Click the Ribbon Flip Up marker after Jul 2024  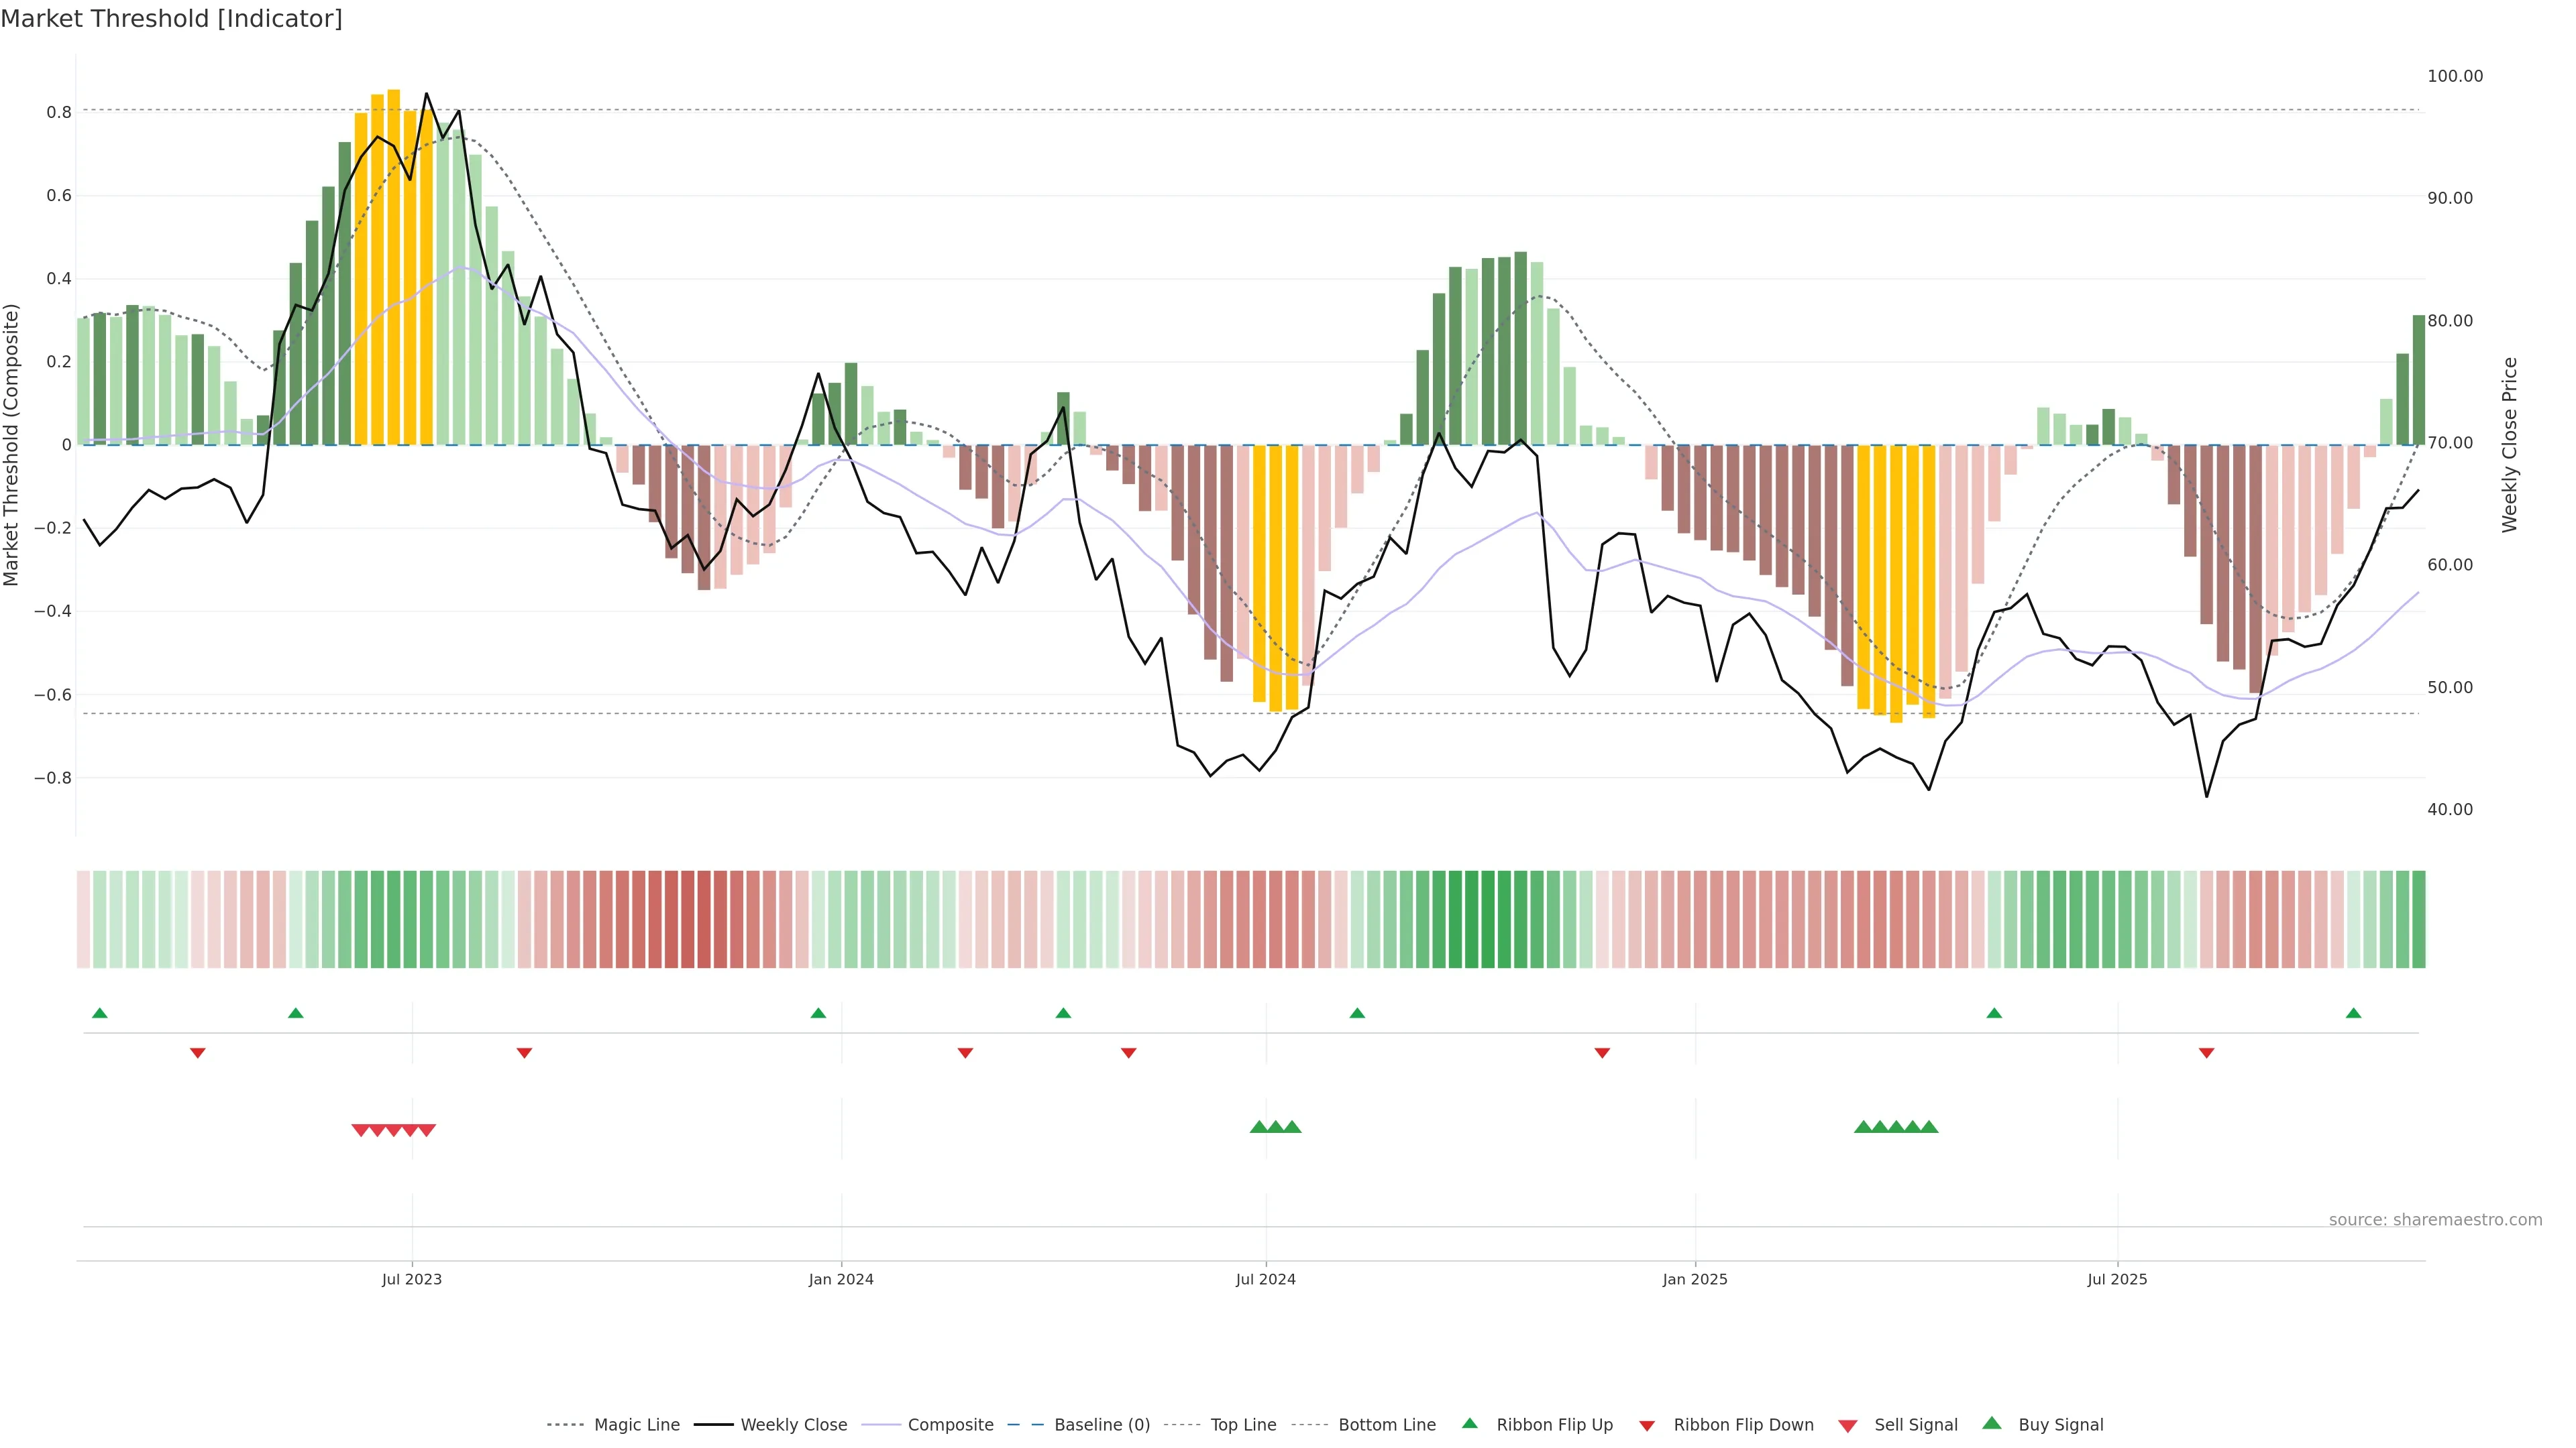coord(1357,1014)
